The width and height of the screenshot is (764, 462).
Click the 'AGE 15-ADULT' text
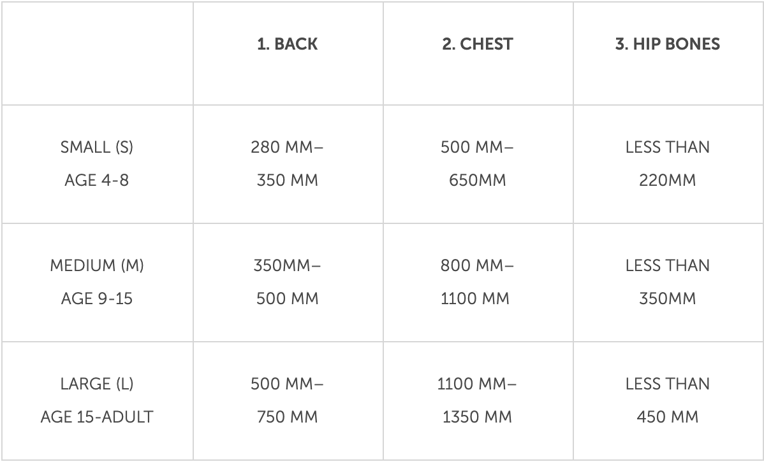[x=96, y=417]
